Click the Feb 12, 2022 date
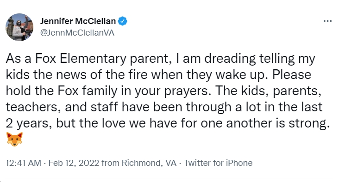 tap(74, 163)
